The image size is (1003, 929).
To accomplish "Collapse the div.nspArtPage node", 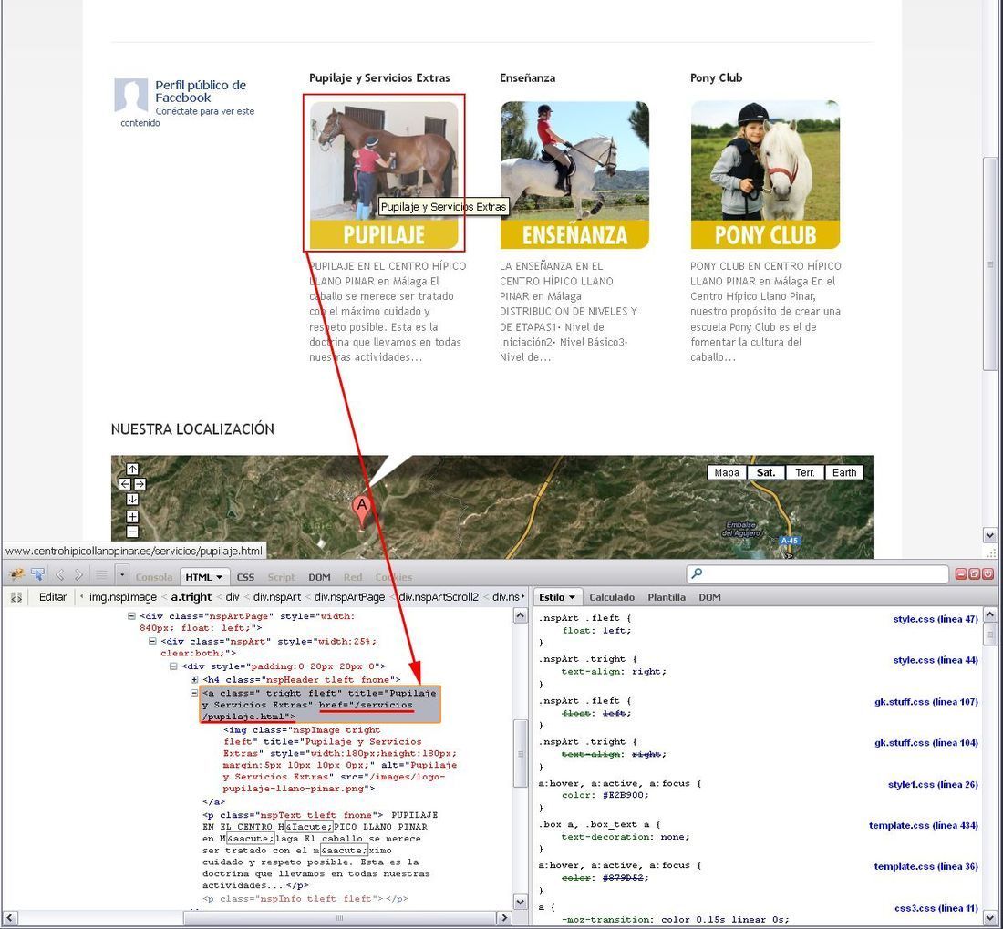I will click(x=131, y=616).
